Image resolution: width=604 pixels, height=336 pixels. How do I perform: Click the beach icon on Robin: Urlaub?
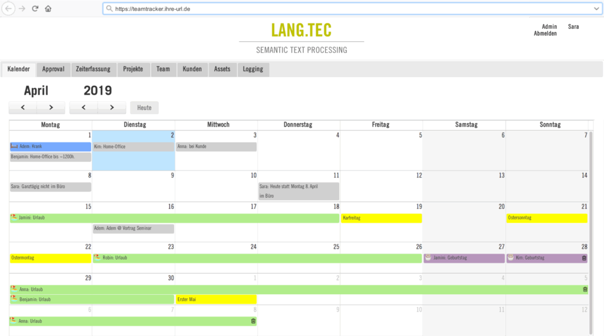click(97, 258)
